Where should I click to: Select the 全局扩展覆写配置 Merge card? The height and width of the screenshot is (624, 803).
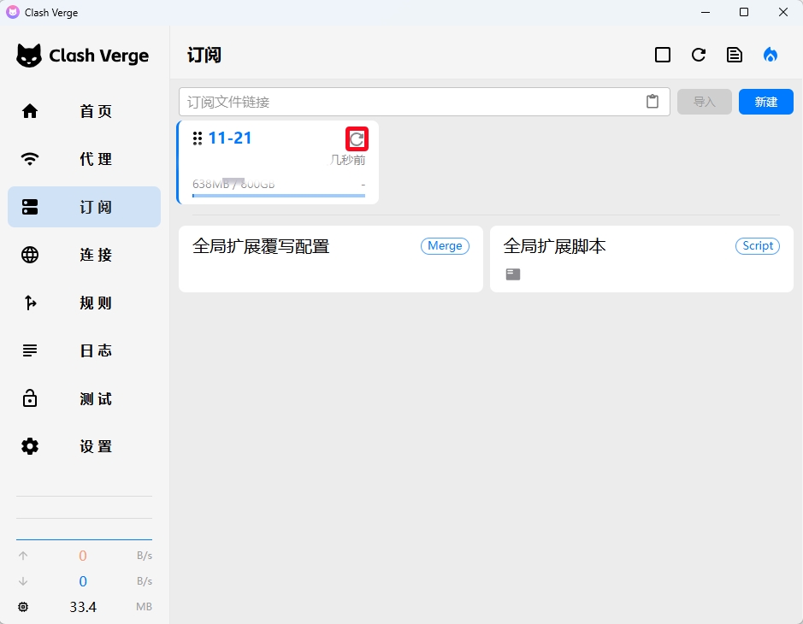pos(330,258)
